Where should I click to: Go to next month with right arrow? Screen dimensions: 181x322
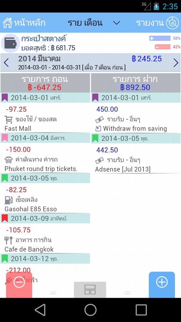pos(176,63)
